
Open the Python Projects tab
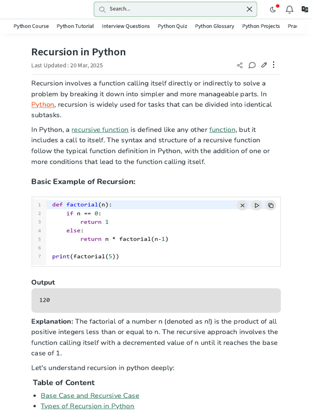(261, 26)
